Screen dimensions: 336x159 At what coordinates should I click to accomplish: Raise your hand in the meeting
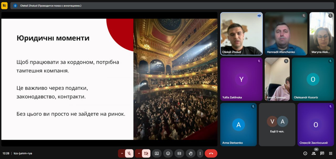pos(191,154)
